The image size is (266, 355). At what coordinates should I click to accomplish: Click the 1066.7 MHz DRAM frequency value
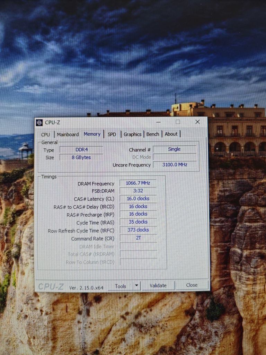point(138,183)
